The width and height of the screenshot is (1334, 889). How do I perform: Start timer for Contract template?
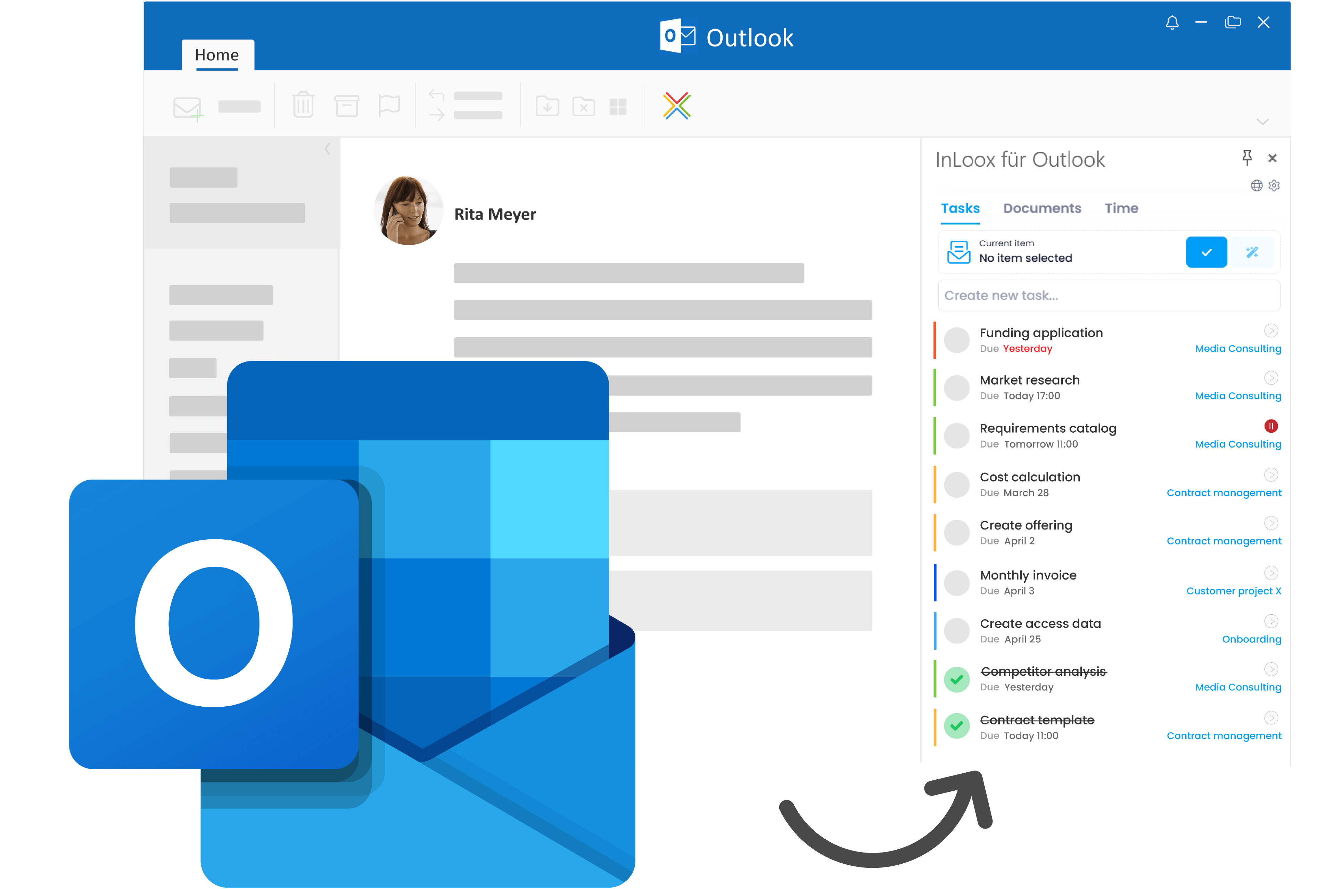(x=1271, y=718)
